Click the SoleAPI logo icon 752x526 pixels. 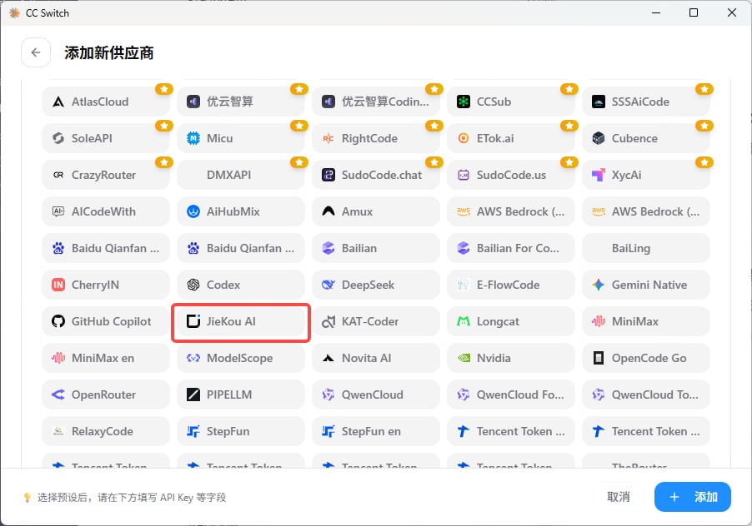tap(58, 138)
